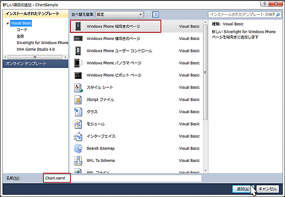This screenshot has width=285, height=197.
Task: Click the 'XML To Schema' label
Action: tap(101, 160)
